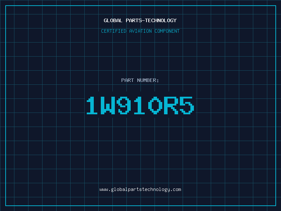Screen dimensions: 281x211
Task: Select the CERTIFIED AVIATION COMPONENT subtitle
Action: (140, 31)
